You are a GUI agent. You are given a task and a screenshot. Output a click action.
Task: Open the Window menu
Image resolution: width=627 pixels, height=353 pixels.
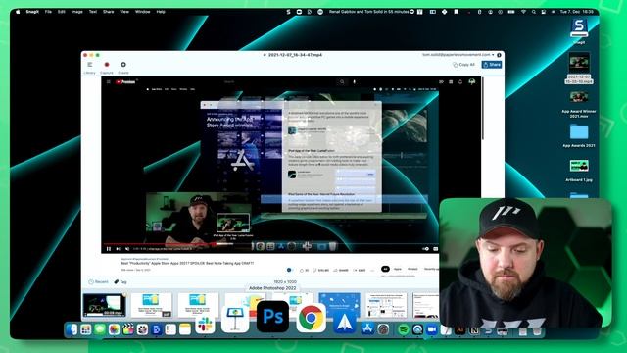(x=142, y=12)
